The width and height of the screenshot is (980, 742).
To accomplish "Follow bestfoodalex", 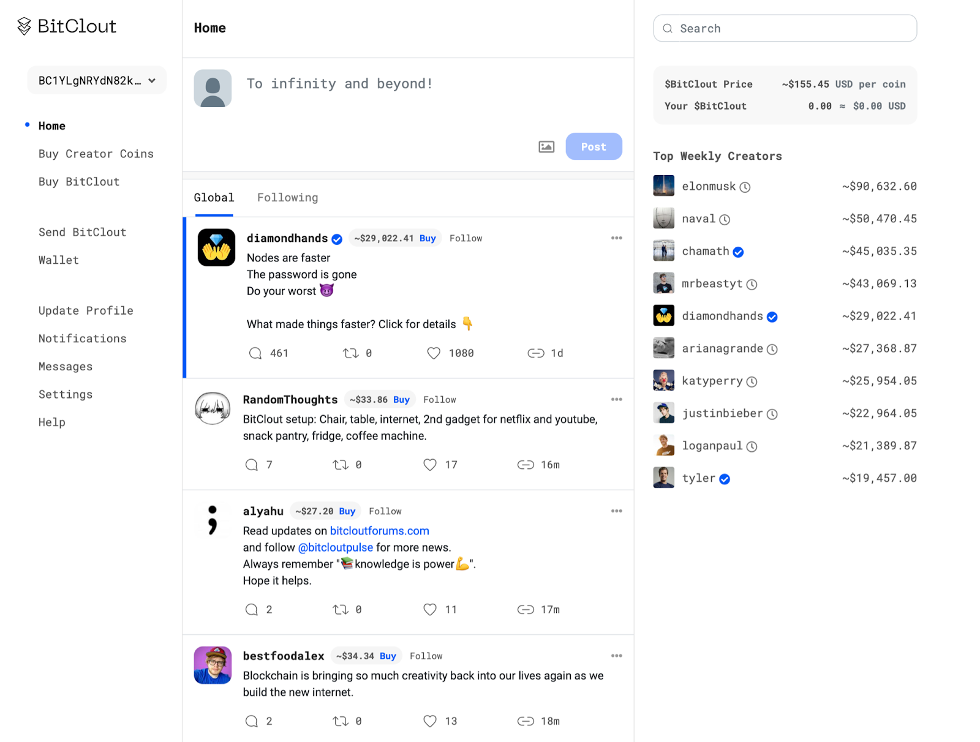I will click(426, 656).
